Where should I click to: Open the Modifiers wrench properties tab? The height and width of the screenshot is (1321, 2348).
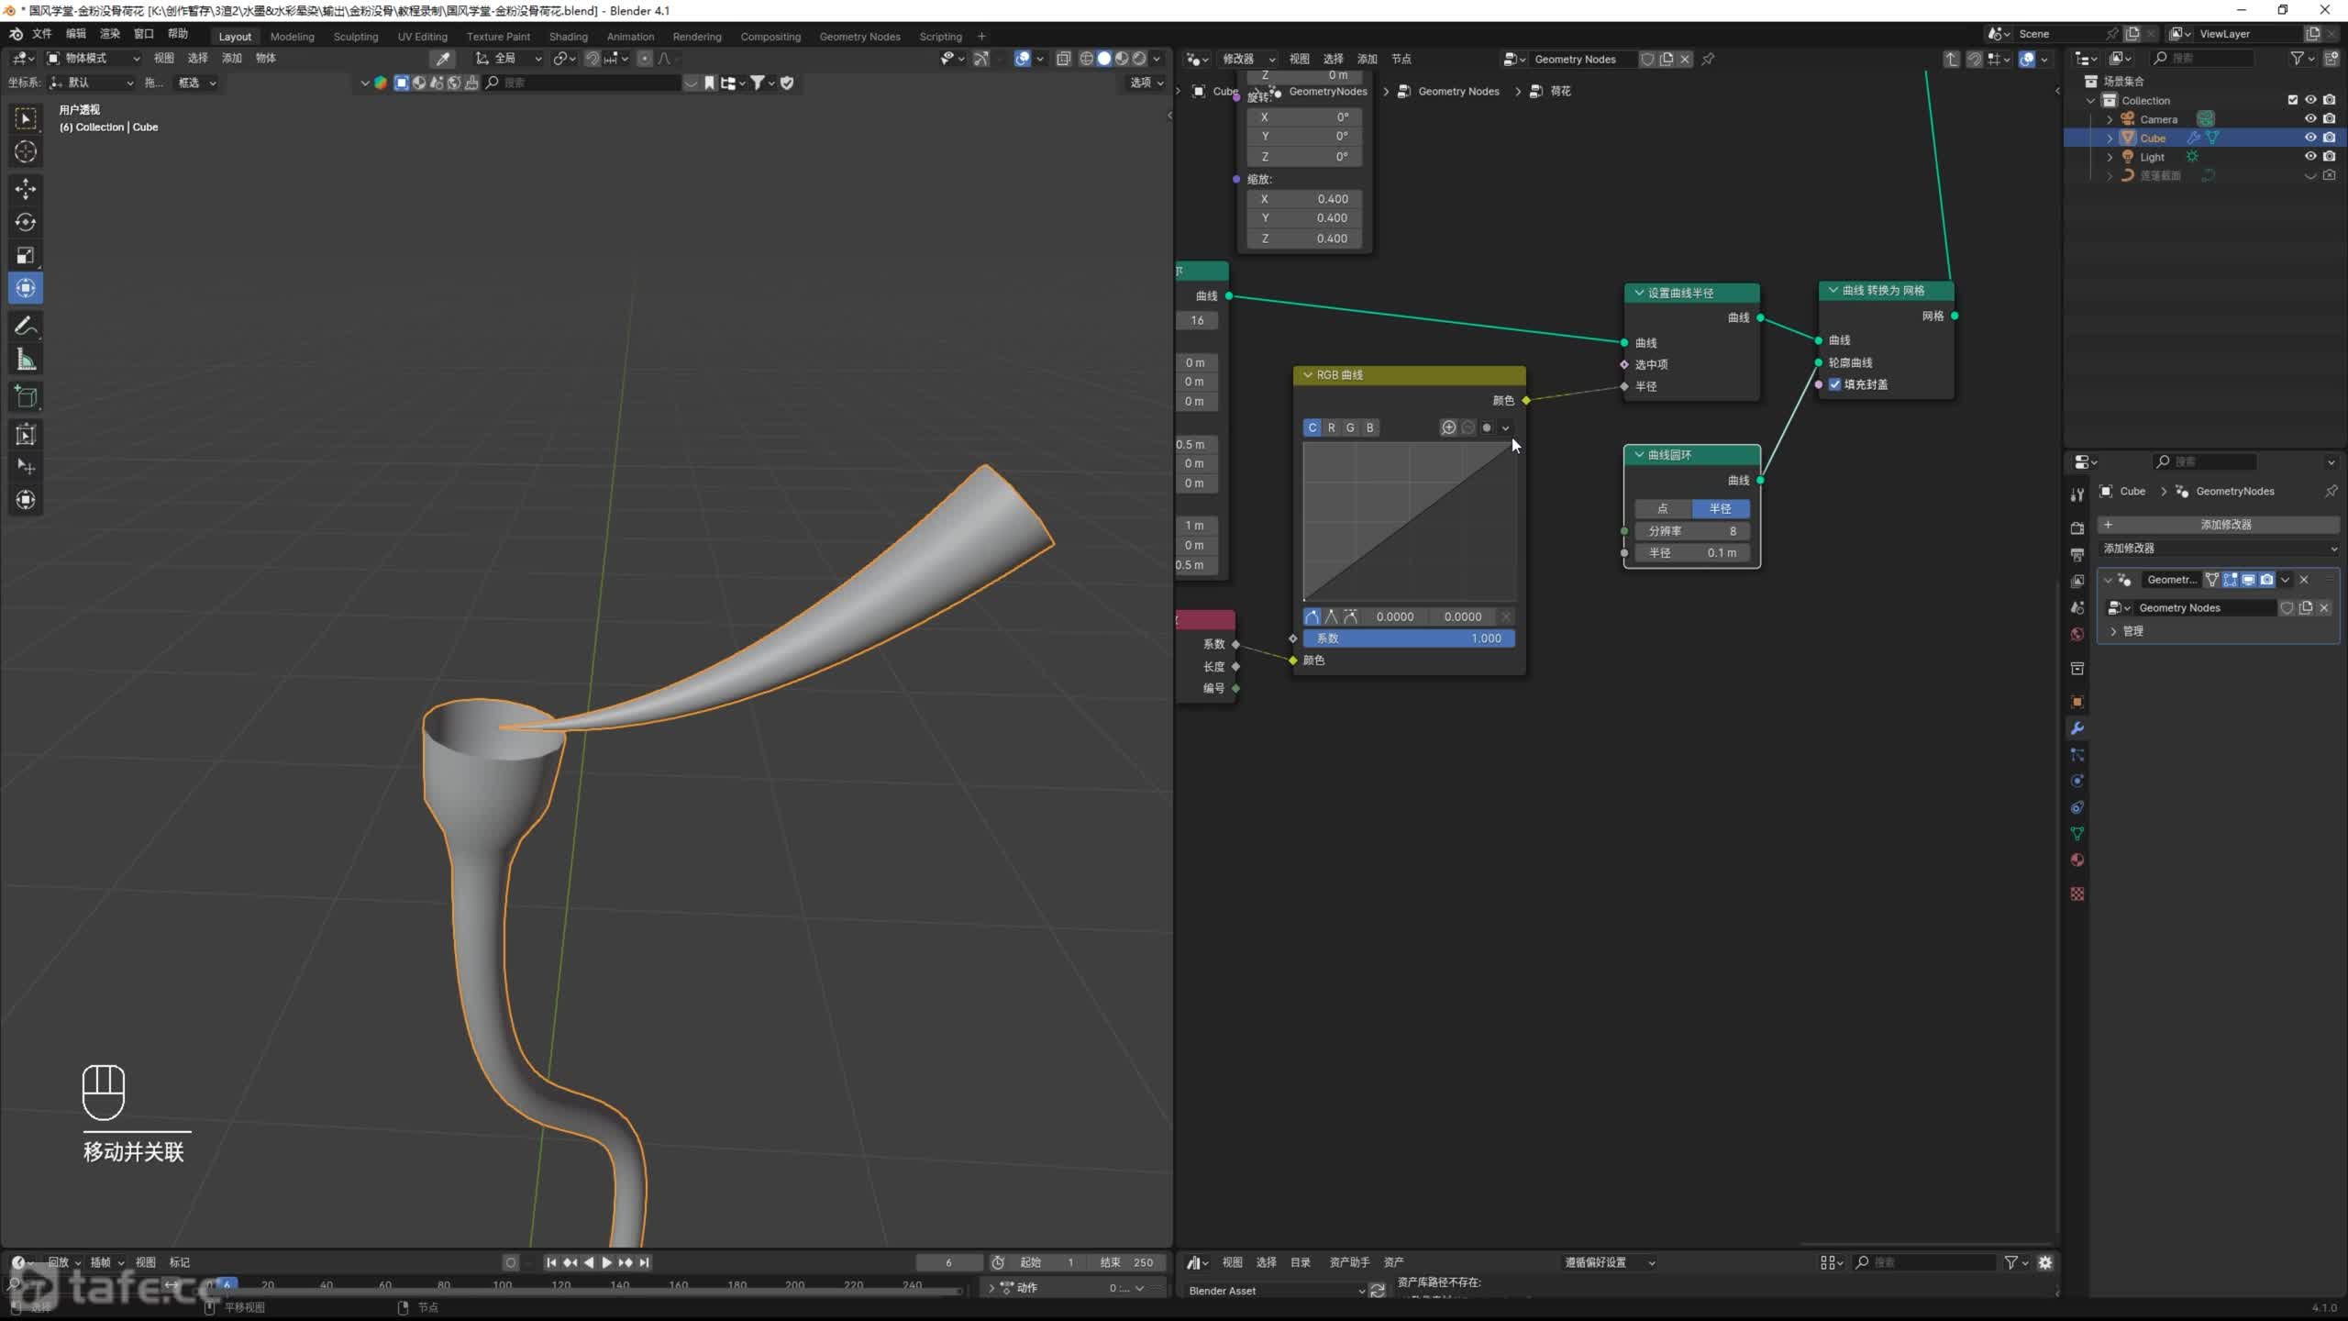click(2077, 728)
